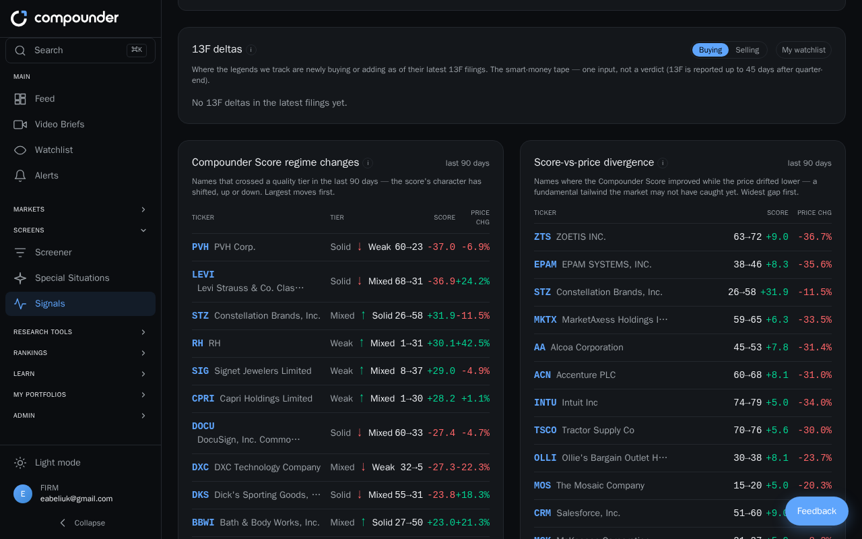862x539 pixels.
Task: Click the Video Briefs camera icon
Action: click(x=20, y=125)
